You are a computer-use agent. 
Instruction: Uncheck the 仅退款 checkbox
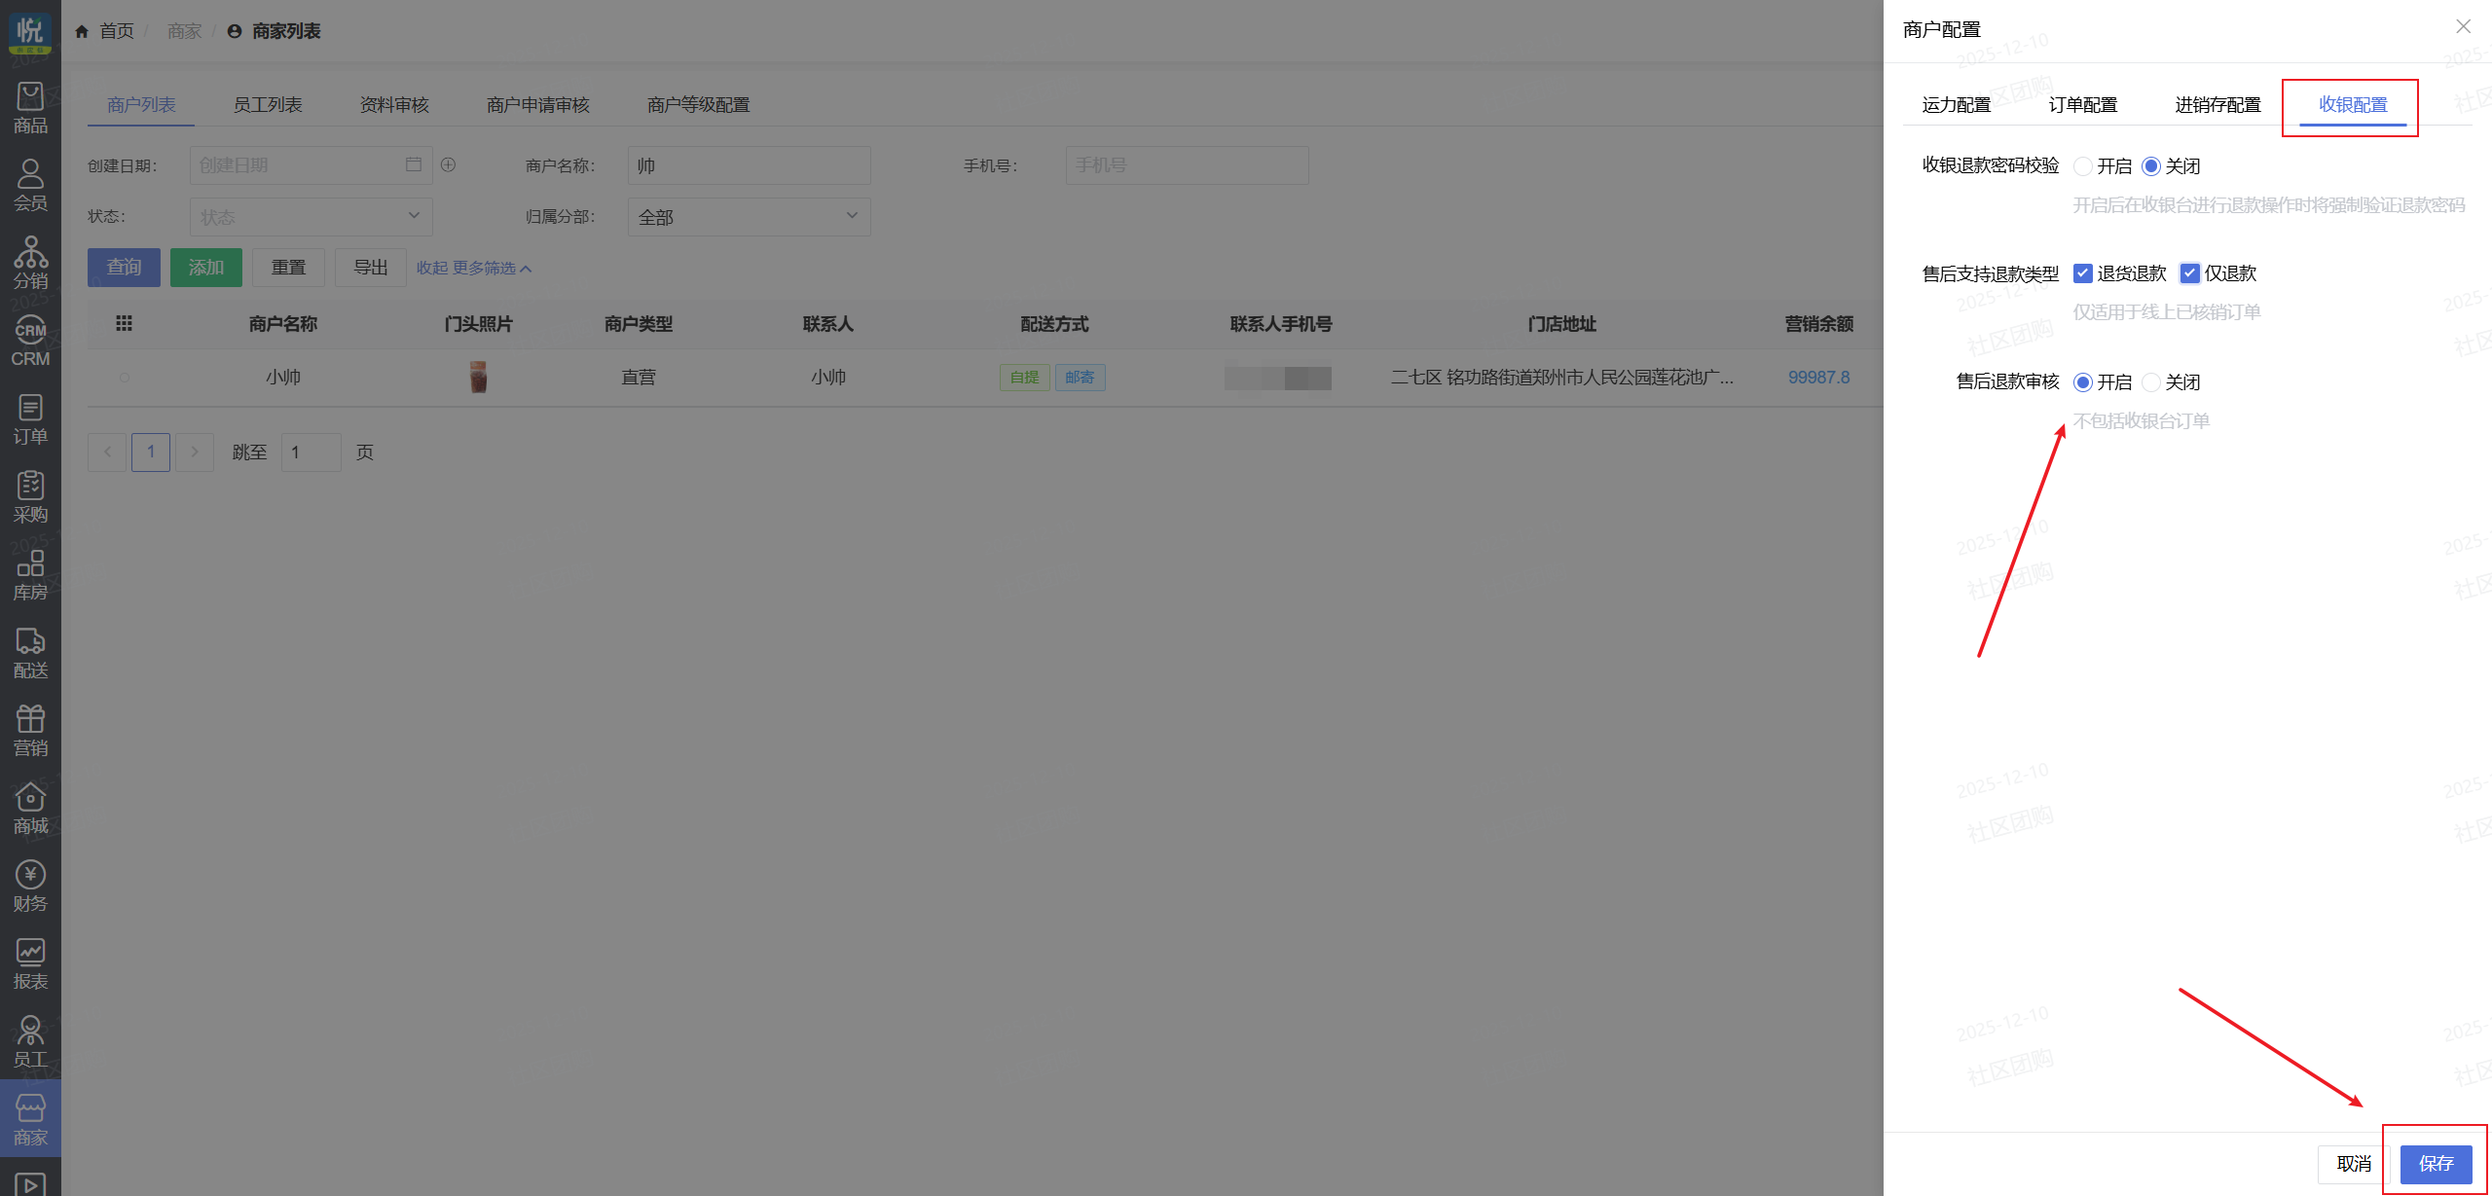pos(2190,273)
